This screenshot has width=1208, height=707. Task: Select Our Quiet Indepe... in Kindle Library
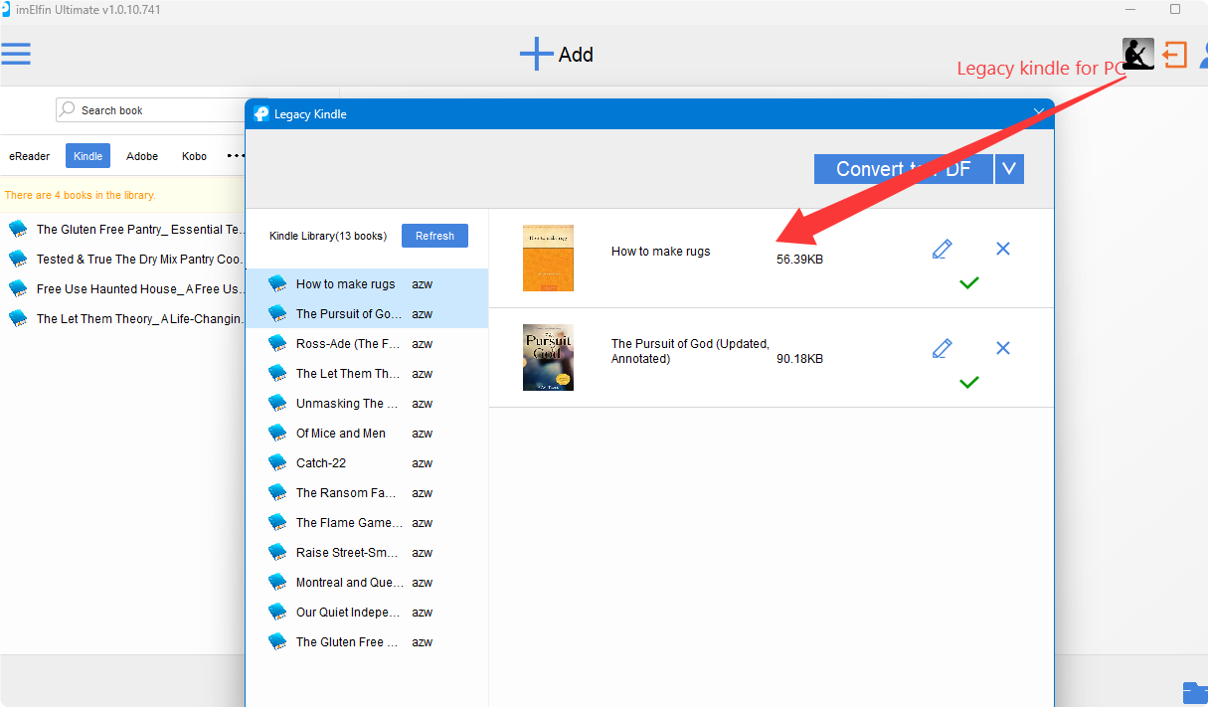click(367, 612)
